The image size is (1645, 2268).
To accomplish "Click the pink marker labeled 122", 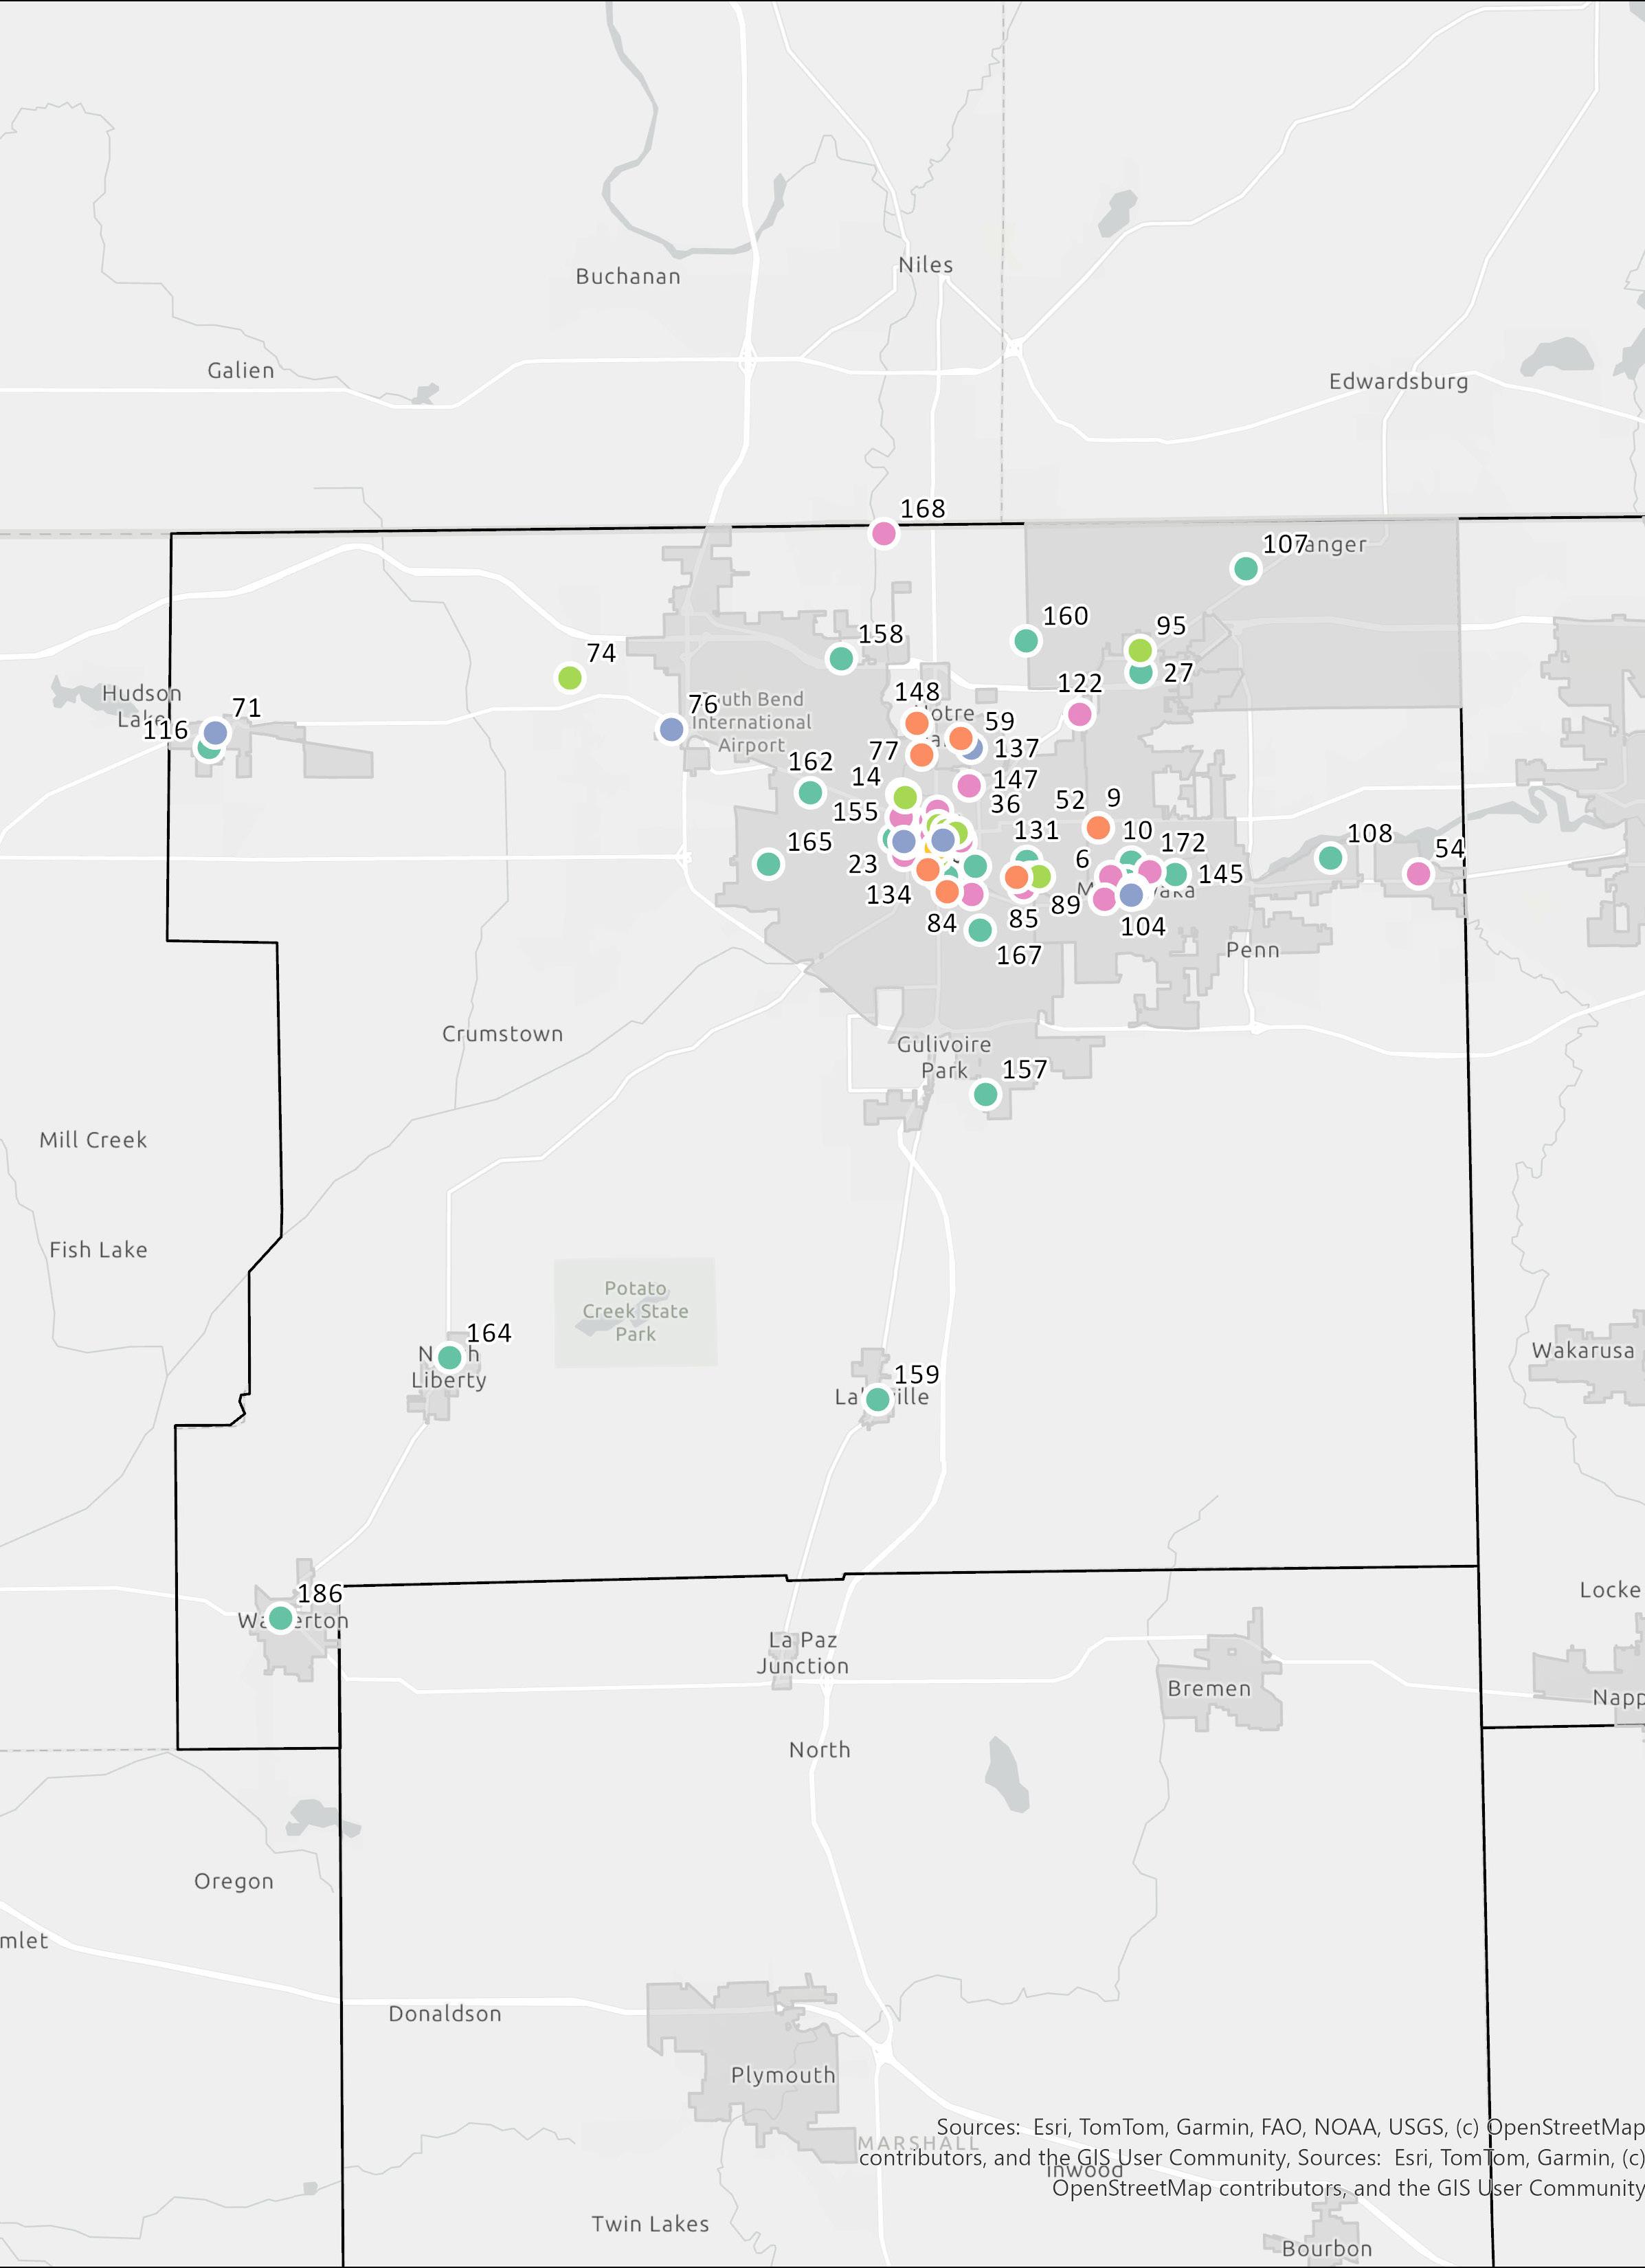I will [1079, 714].
